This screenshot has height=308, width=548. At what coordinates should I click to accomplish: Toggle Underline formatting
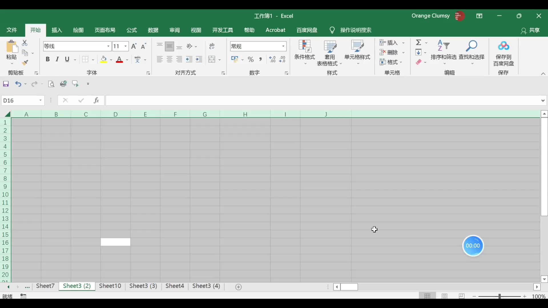(x=67, y=59)
